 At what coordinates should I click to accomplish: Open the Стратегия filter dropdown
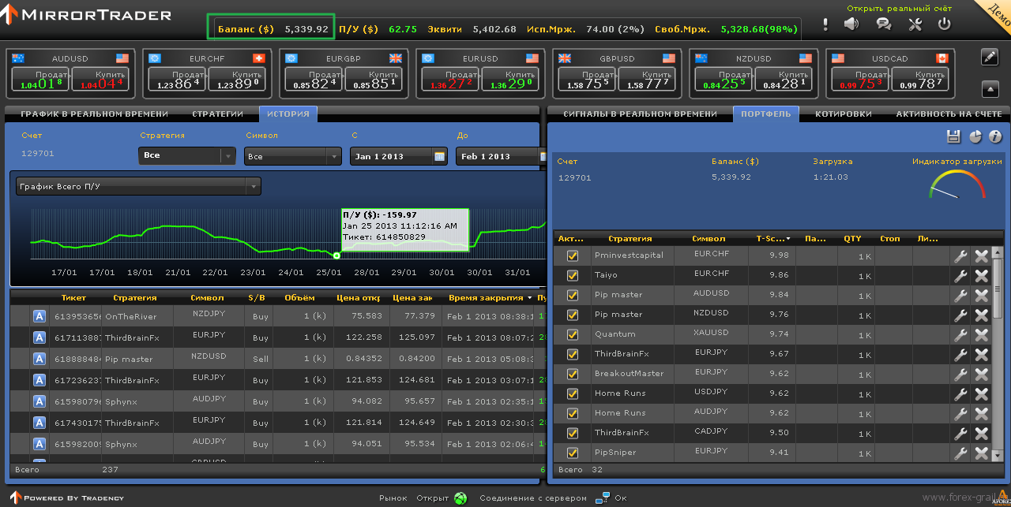[x=187, y=156]
